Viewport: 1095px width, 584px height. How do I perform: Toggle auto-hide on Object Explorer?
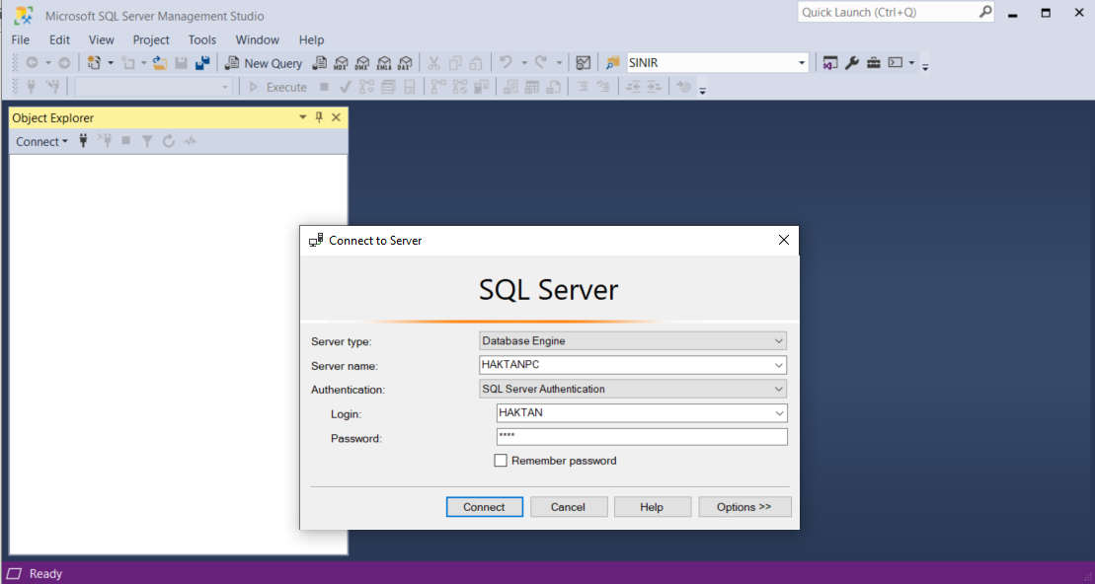pyautogui.click(x=319, y=117)
